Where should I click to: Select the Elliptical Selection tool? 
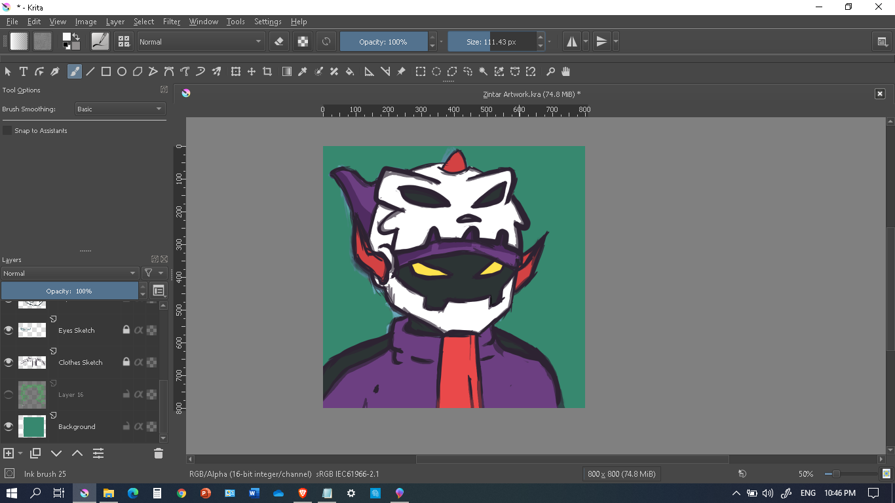(x=436, y=71)
